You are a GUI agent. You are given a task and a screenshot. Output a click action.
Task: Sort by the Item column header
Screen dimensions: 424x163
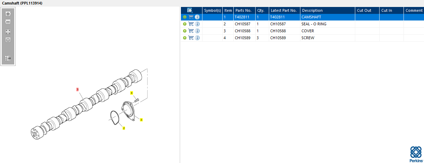[x=228, y=10]
